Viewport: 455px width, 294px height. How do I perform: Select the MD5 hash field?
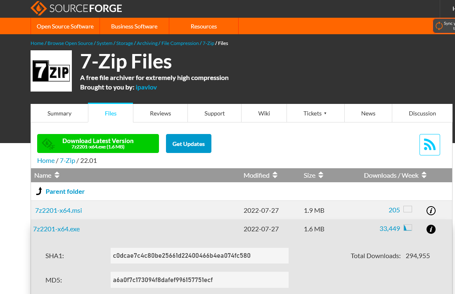200,280
